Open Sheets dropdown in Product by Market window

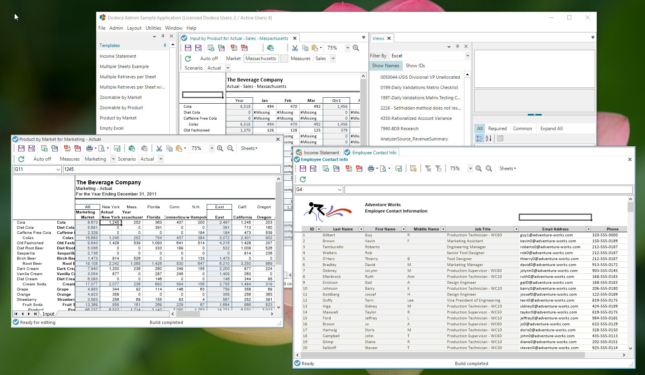pyautogui.click(x=249, y=148)
